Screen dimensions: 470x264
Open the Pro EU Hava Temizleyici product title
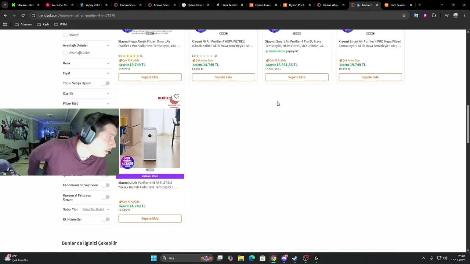click(297, 44)
